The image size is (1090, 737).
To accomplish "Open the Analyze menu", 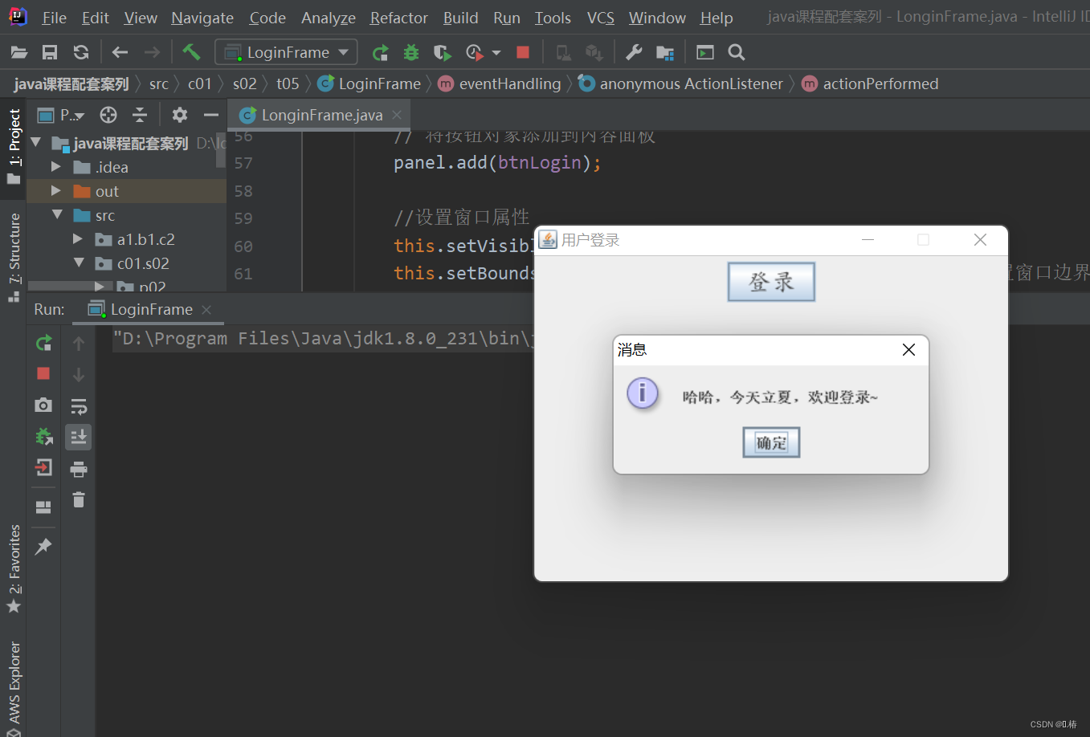I will [x=328, y=18].
